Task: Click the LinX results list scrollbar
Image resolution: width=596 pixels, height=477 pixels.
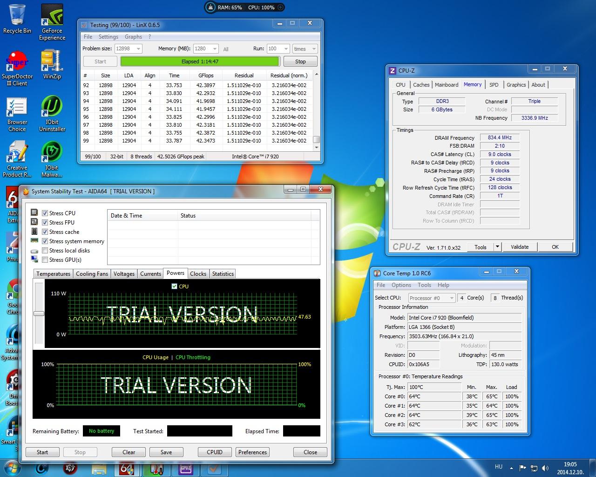Action: click(x=317, y=139)
